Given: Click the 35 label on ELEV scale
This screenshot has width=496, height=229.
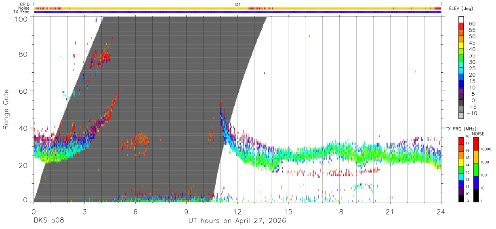Looking at the screenshot, I should [x=471, y=56].
